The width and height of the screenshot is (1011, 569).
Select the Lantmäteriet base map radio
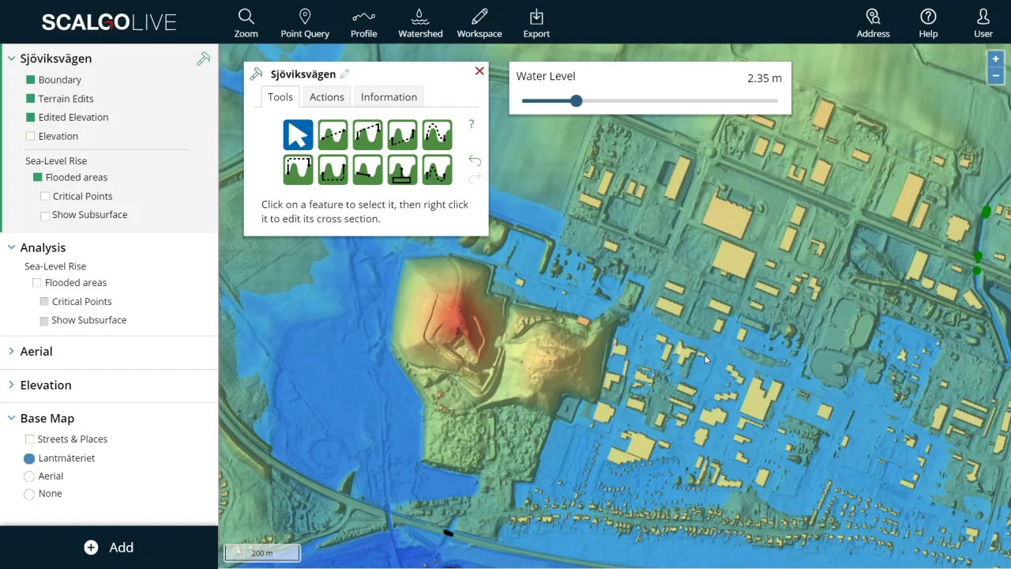tap(29, 458)
